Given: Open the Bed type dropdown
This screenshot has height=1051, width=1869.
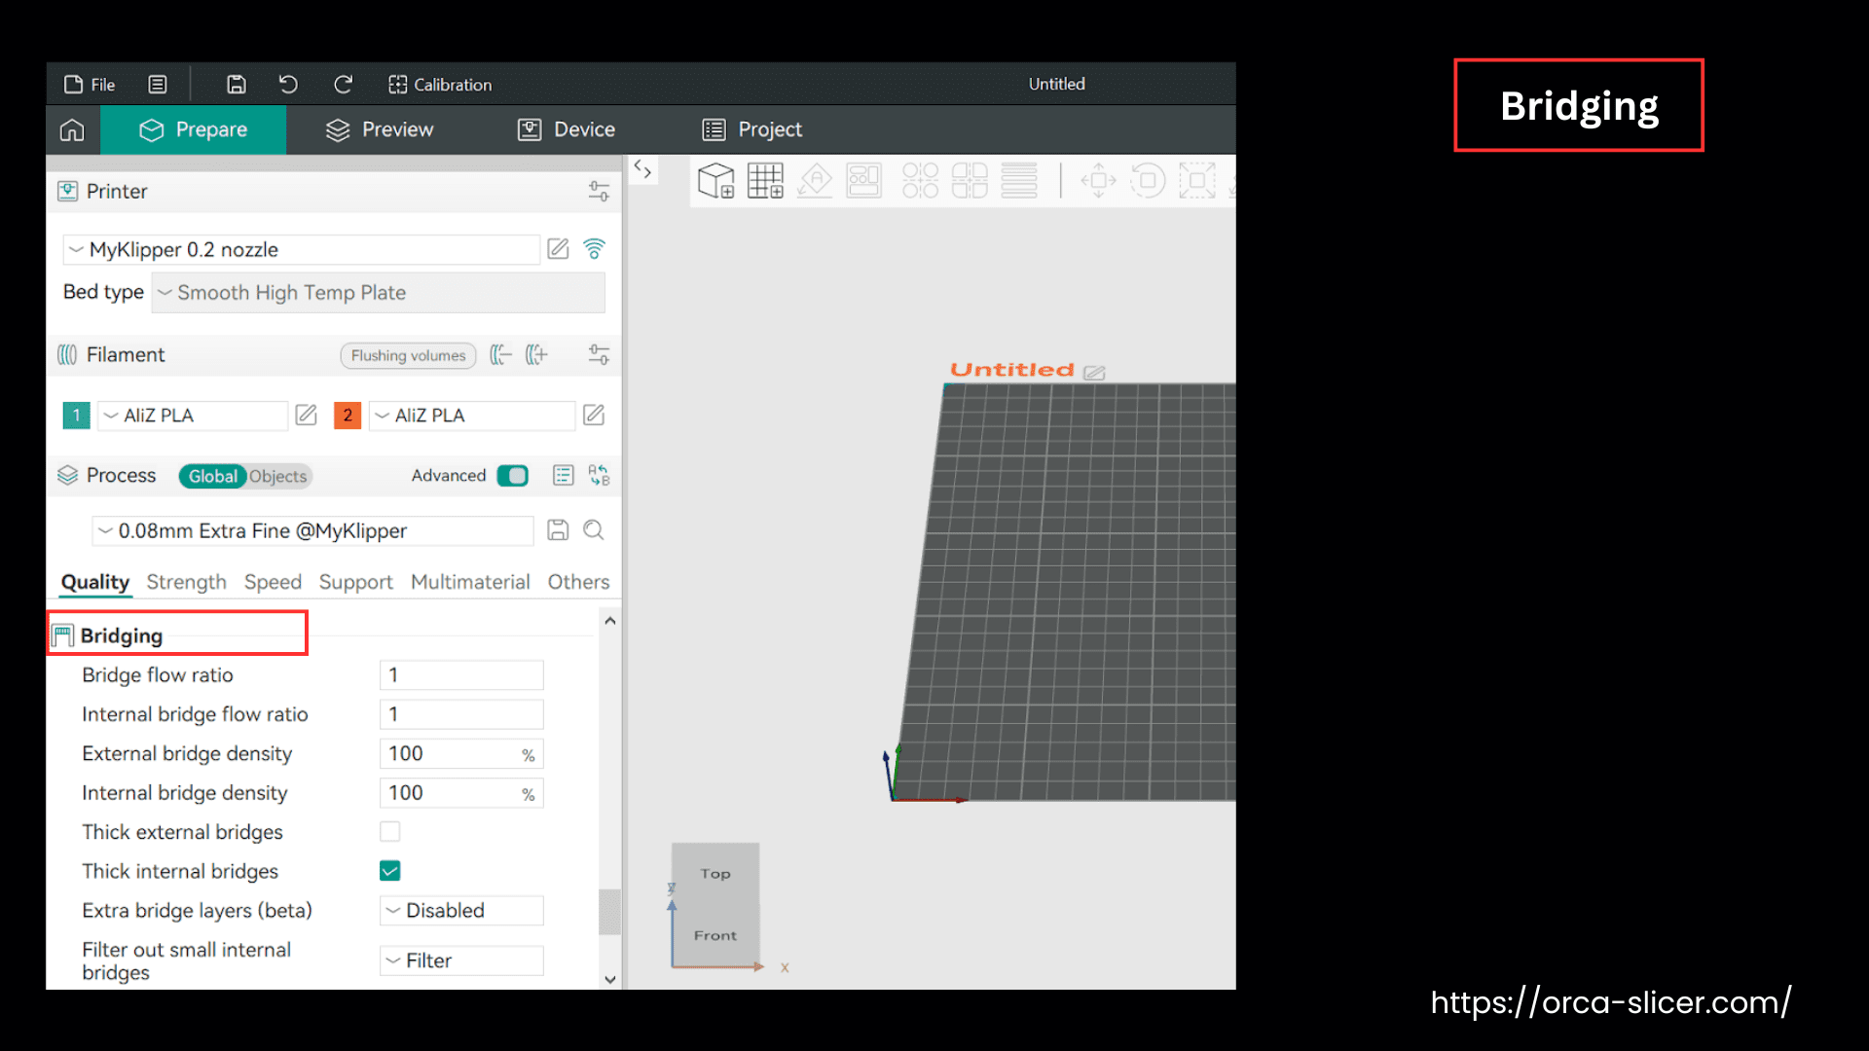Looking at the screenshot, I should [378, 293].
